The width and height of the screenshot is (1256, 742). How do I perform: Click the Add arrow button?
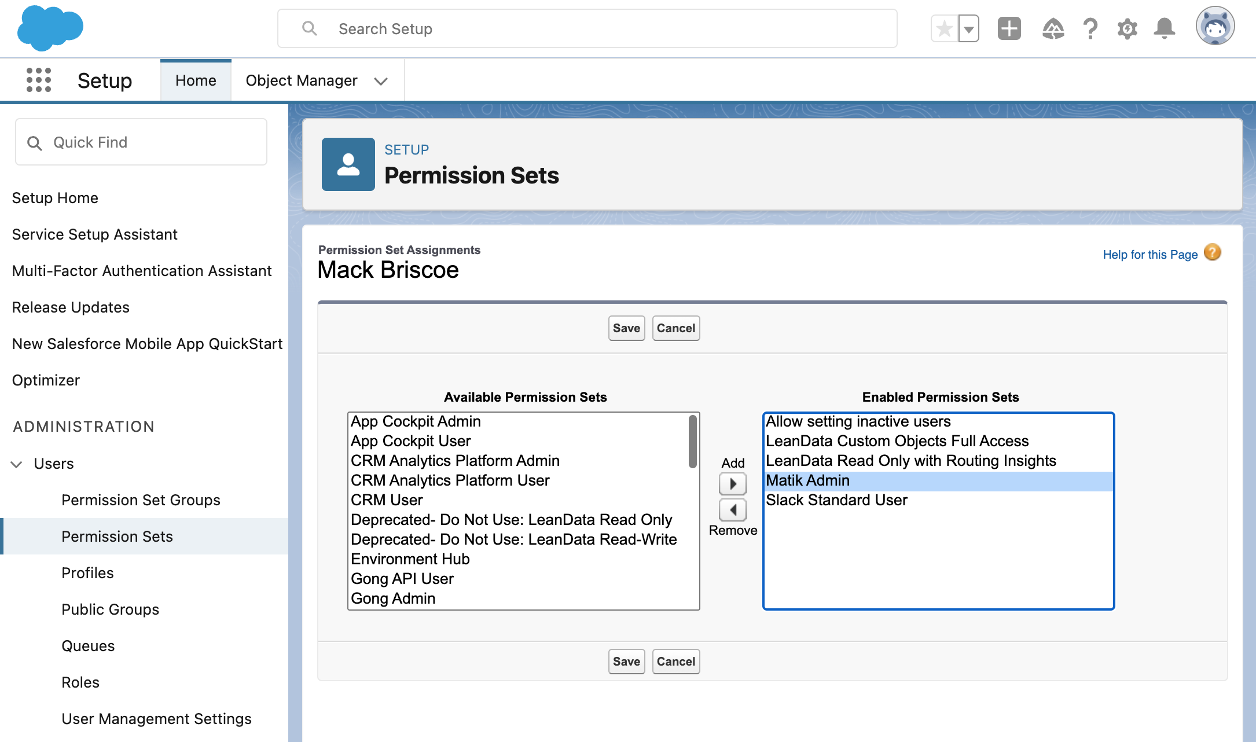[733, 484]
